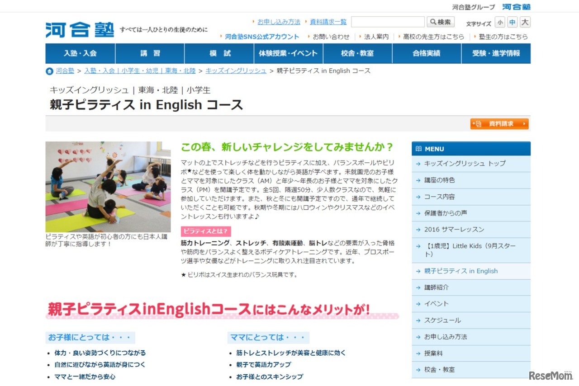This screenshot has width=579, height=386.
Task: Go to キッズイングリッシュ breadcrumb link
Action: pyautogui.click(x=236, y=71)
